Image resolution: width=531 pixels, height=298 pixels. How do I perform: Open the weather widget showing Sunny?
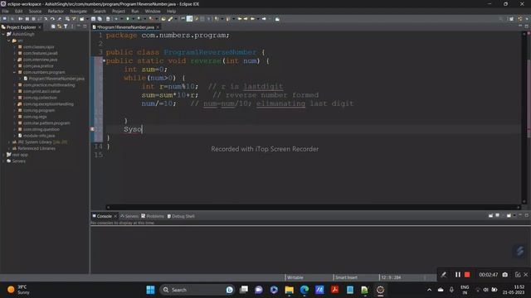coord(18,290)
